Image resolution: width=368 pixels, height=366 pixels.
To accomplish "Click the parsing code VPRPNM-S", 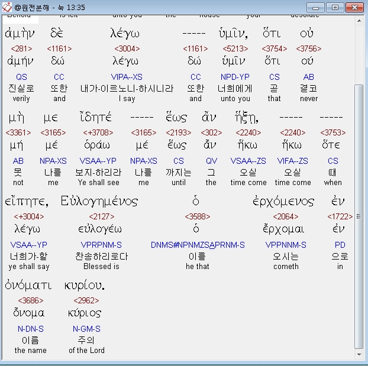I will coord(101,245).
